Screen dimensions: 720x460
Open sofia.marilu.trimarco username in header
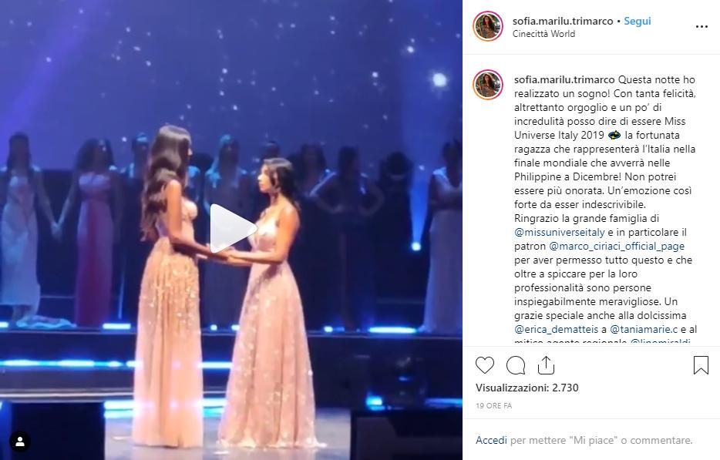(x=563, y=21)
